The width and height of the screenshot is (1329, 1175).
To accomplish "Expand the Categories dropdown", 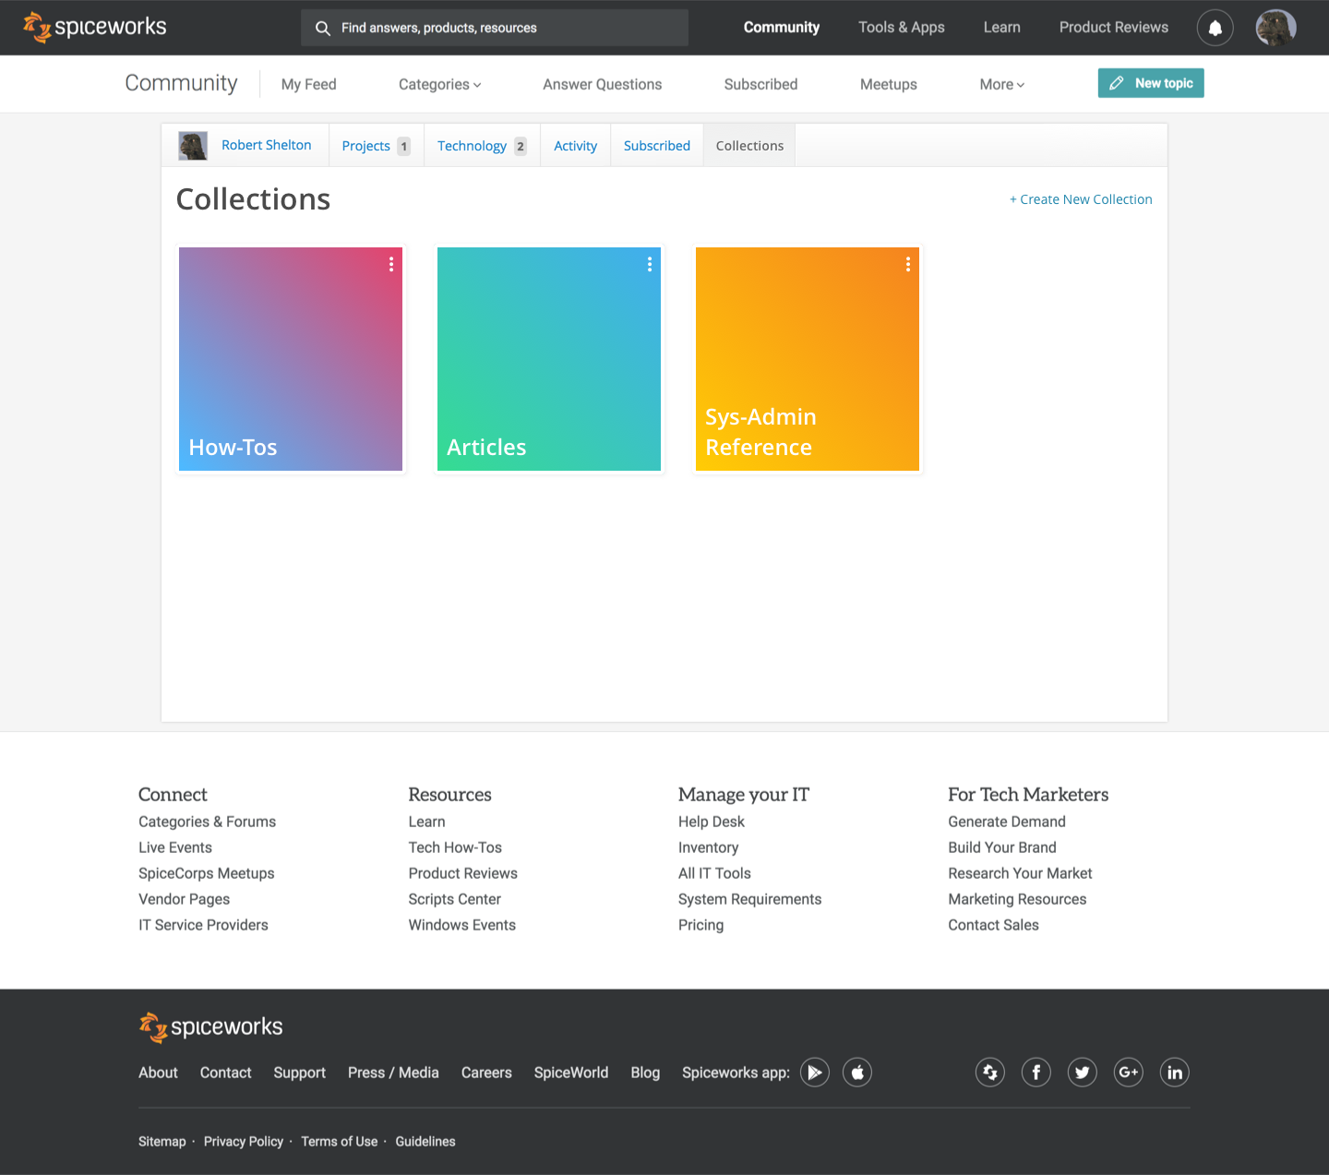I will (x=440, y=84).
